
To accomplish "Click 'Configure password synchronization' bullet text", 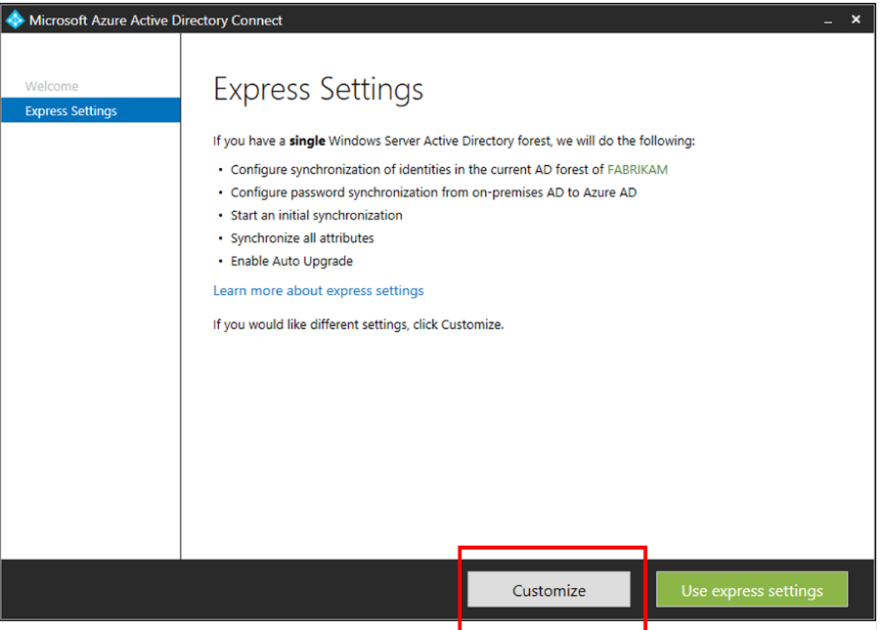I will 434,192.
